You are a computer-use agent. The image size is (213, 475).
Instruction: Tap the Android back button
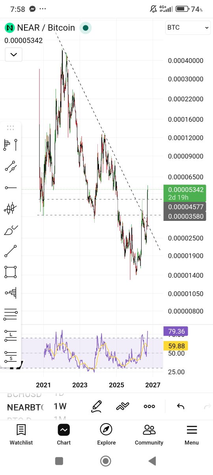(152, 461)
